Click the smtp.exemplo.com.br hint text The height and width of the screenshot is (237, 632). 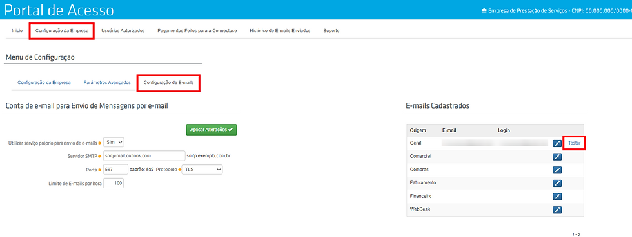coord(208,156)
